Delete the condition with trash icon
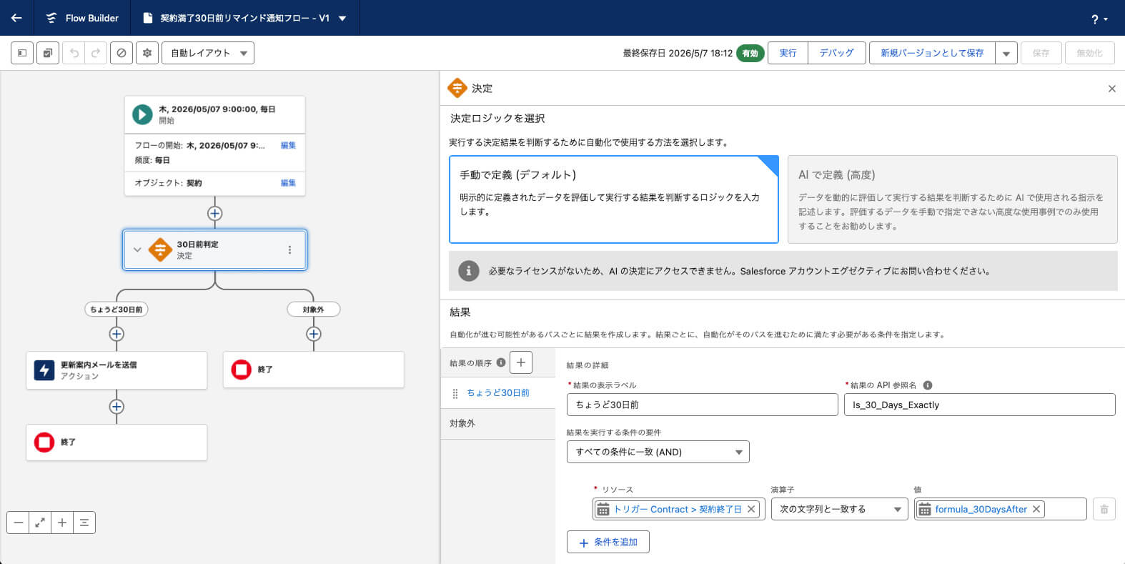 tap(1104, 509)
